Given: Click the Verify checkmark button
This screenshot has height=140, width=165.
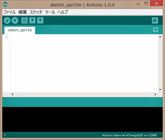Looking at the screenshot, I should 7,20.
